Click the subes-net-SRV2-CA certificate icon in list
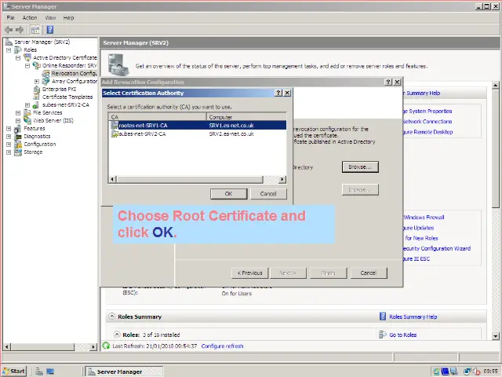The width and height of the screenshot is (502, 377). coord(115,134)
